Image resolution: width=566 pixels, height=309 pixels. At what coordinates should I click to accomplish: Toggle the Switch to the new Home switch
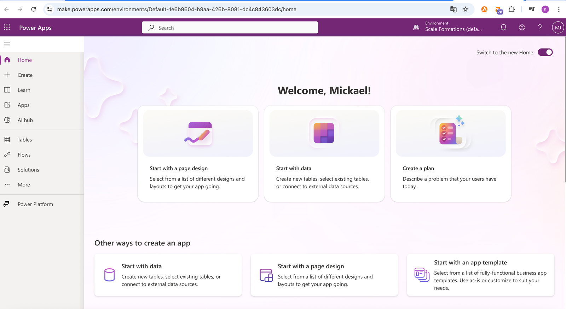tap(545, 52)
